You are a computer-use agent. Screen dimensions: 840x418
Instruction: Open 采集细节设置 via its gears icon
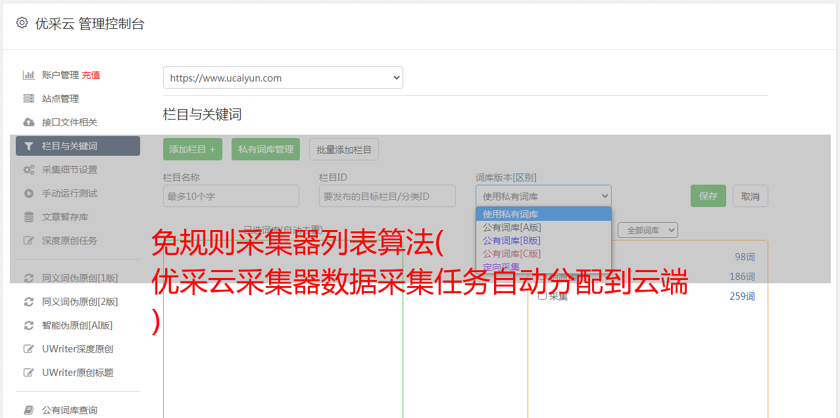tap(28, 170)
